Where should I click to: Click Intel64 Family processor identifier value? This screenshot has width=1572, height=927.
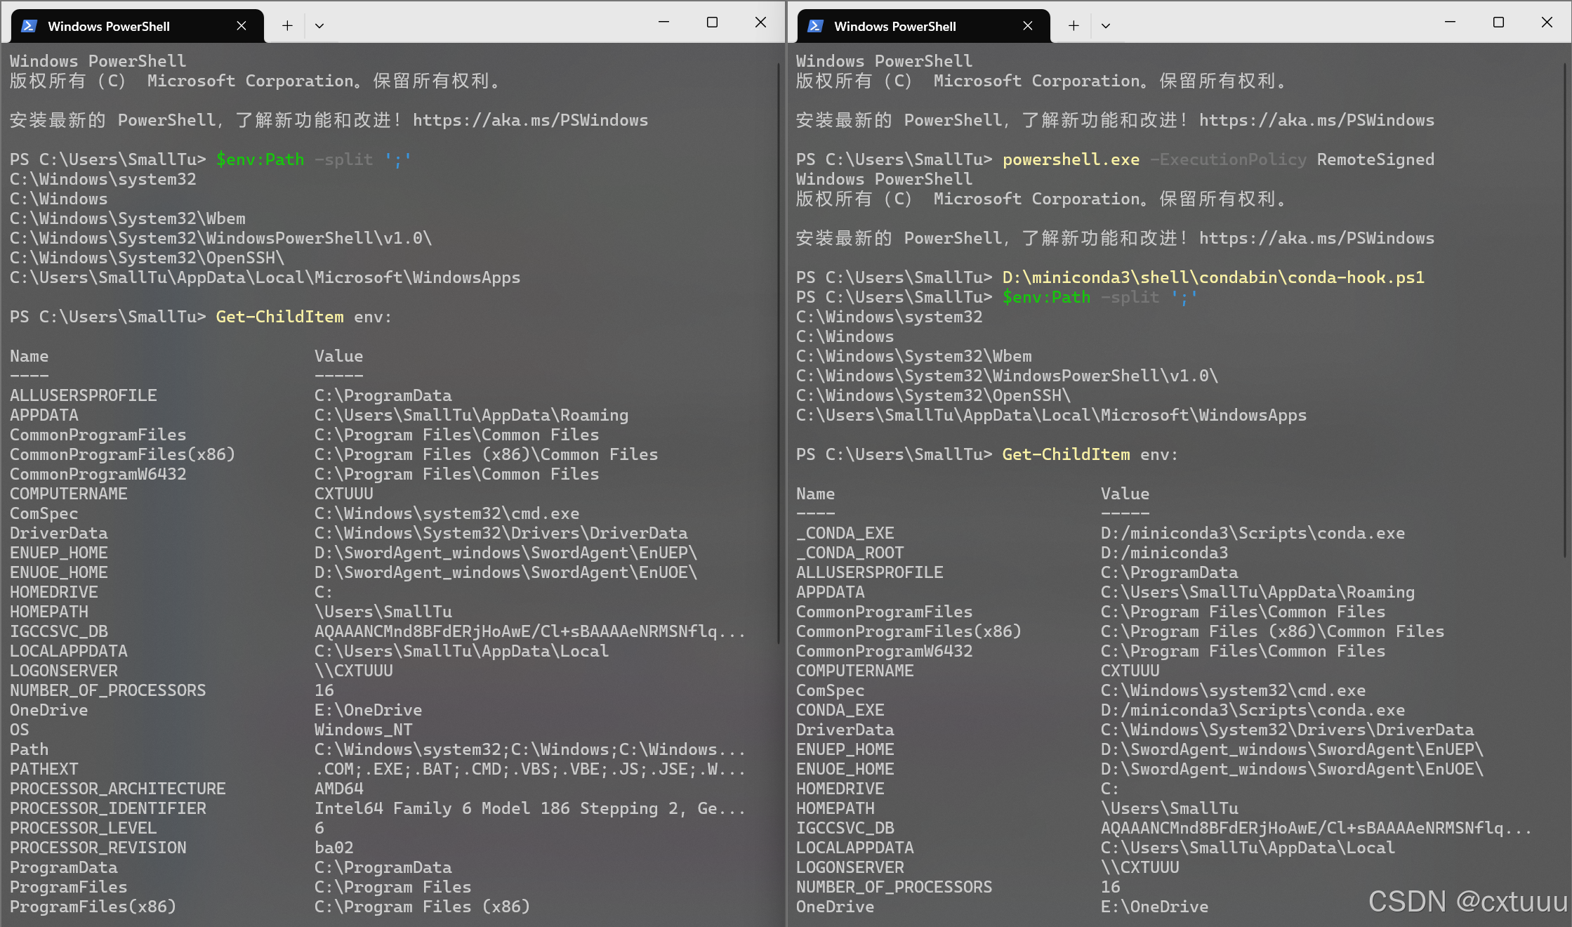[x=530, y=808]
